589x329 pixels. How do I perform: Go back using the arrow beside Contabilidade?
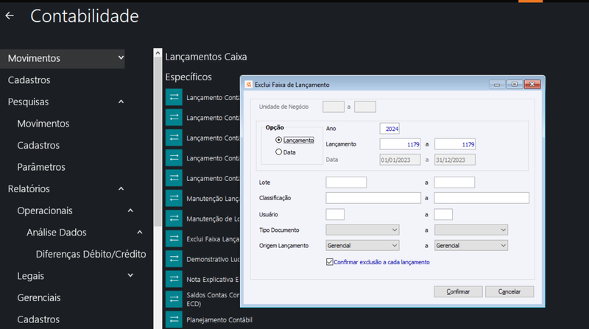tap(10, 15)
